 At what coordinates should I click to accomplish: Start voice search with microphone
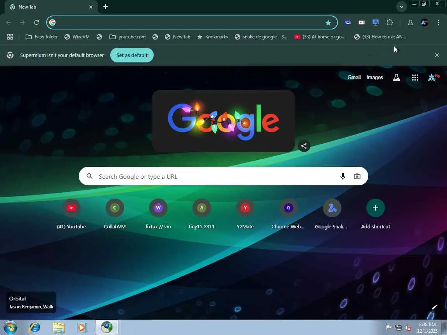343,176
